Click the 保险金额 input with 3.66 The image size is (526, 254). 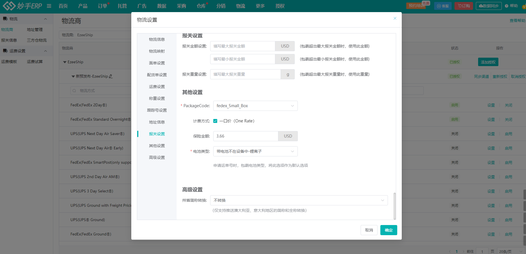[x=246, y=136]
